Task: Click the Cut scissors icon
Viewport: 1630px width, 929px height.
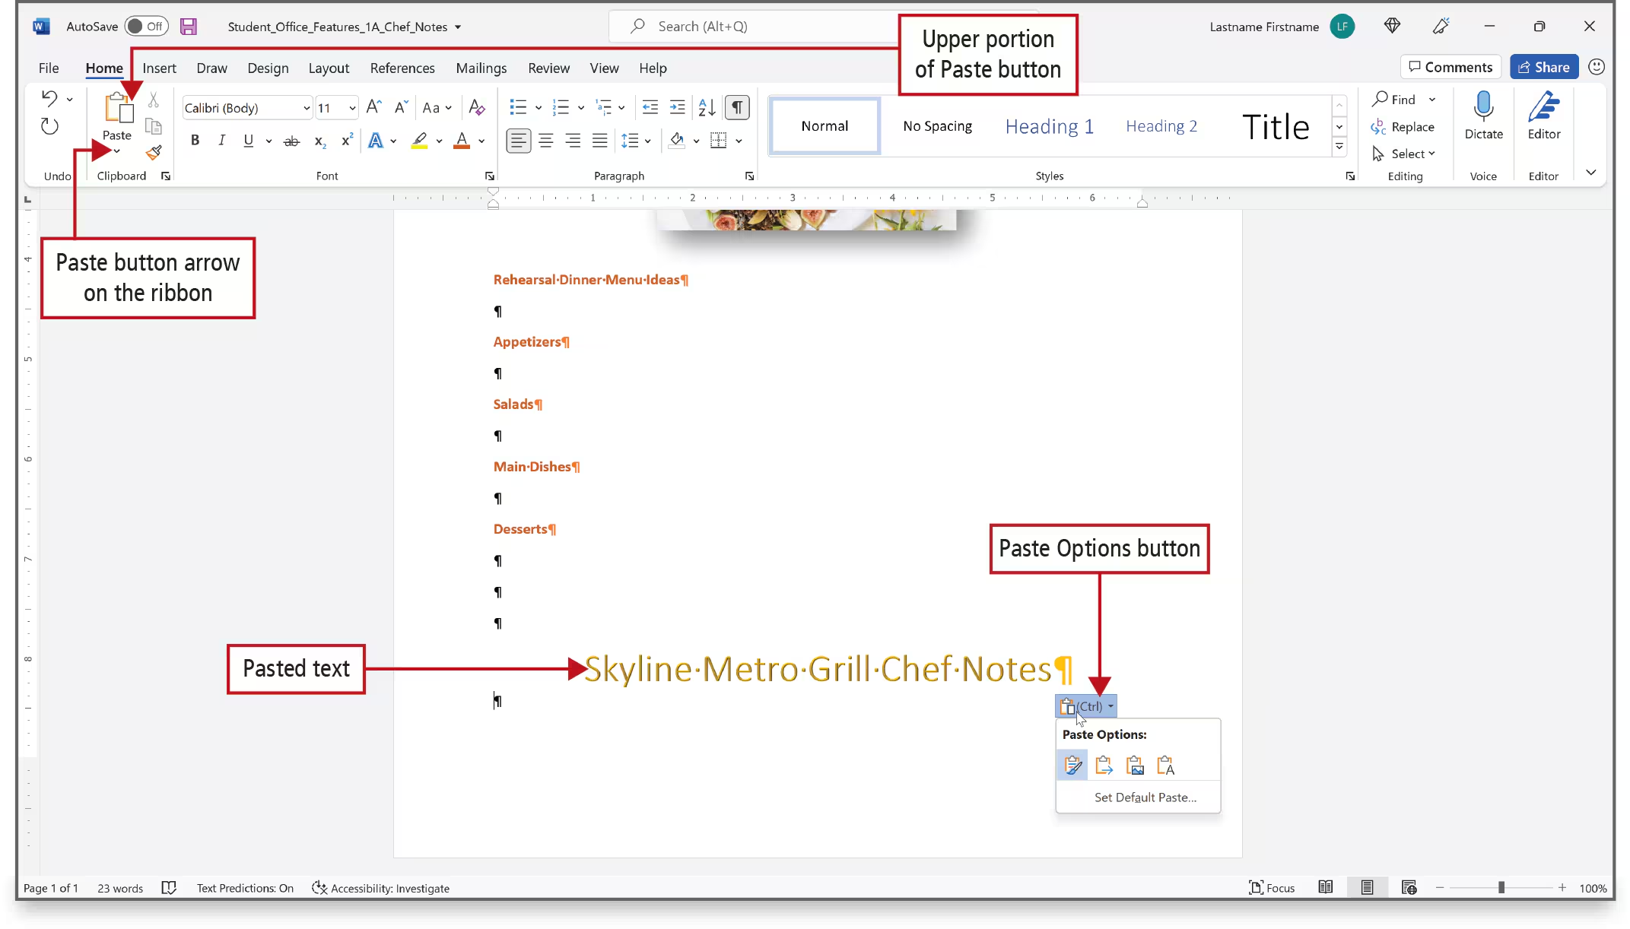Action: 154,101
